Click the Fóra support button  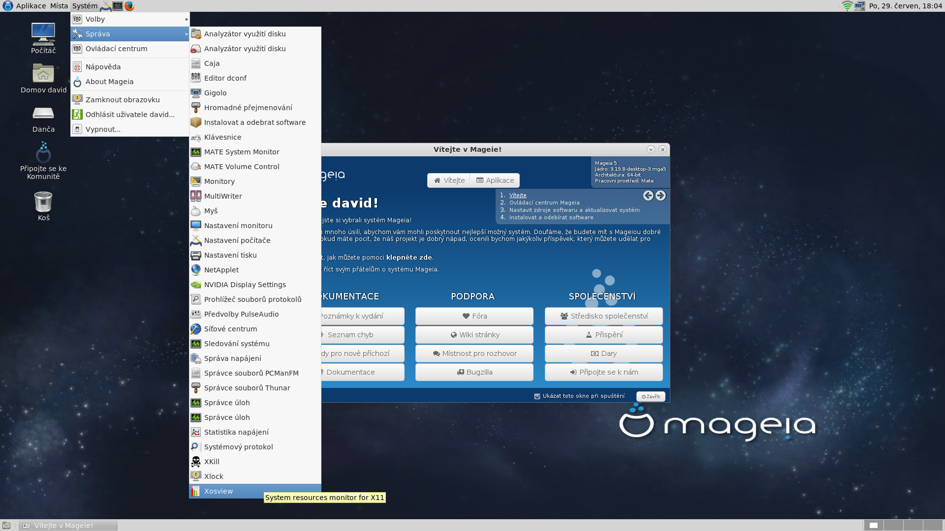[x=474, y=316]
